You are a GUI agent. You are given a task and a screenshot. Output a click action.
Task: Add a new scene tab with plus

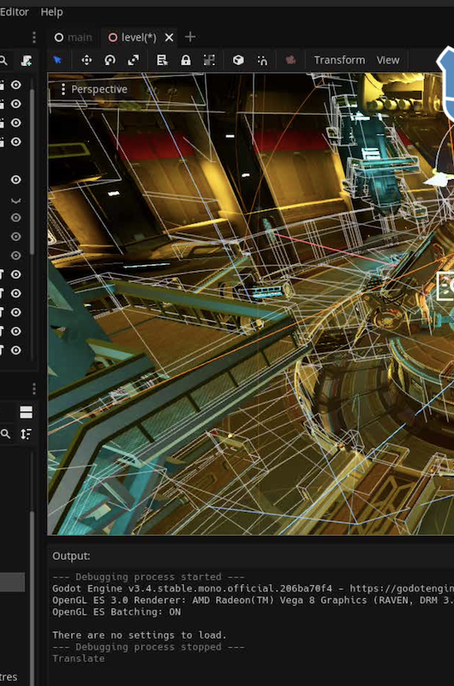click(x=190, y=37)
